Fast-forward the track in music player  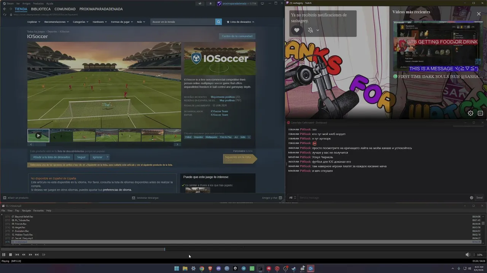(x=30, y=255)
